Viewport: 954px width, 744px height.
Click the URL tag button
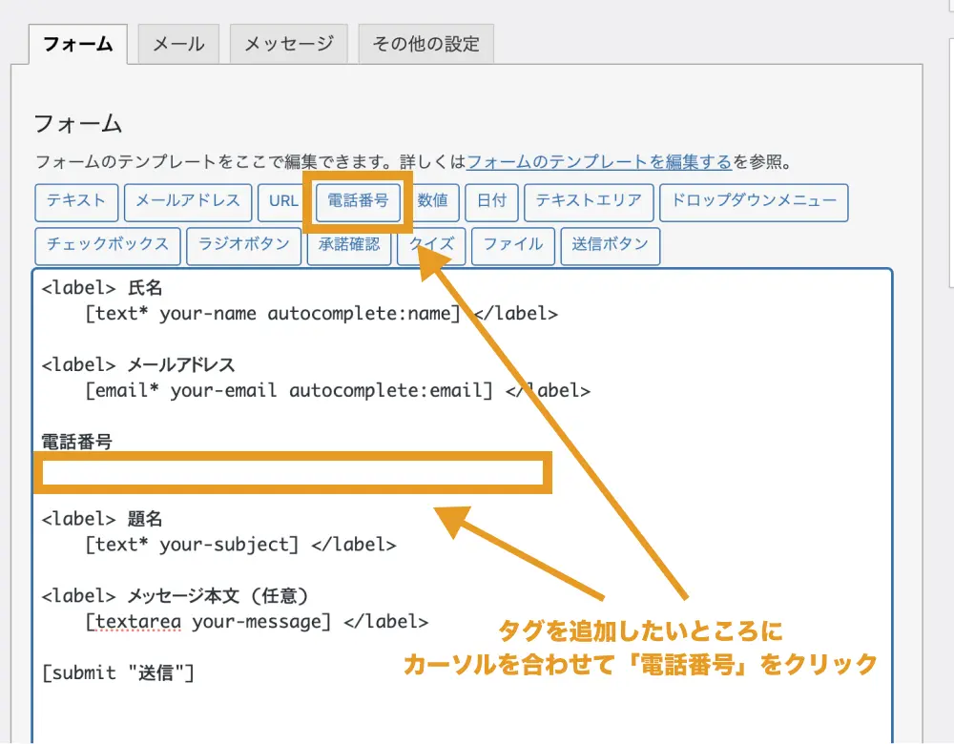(x=283, y=201)
